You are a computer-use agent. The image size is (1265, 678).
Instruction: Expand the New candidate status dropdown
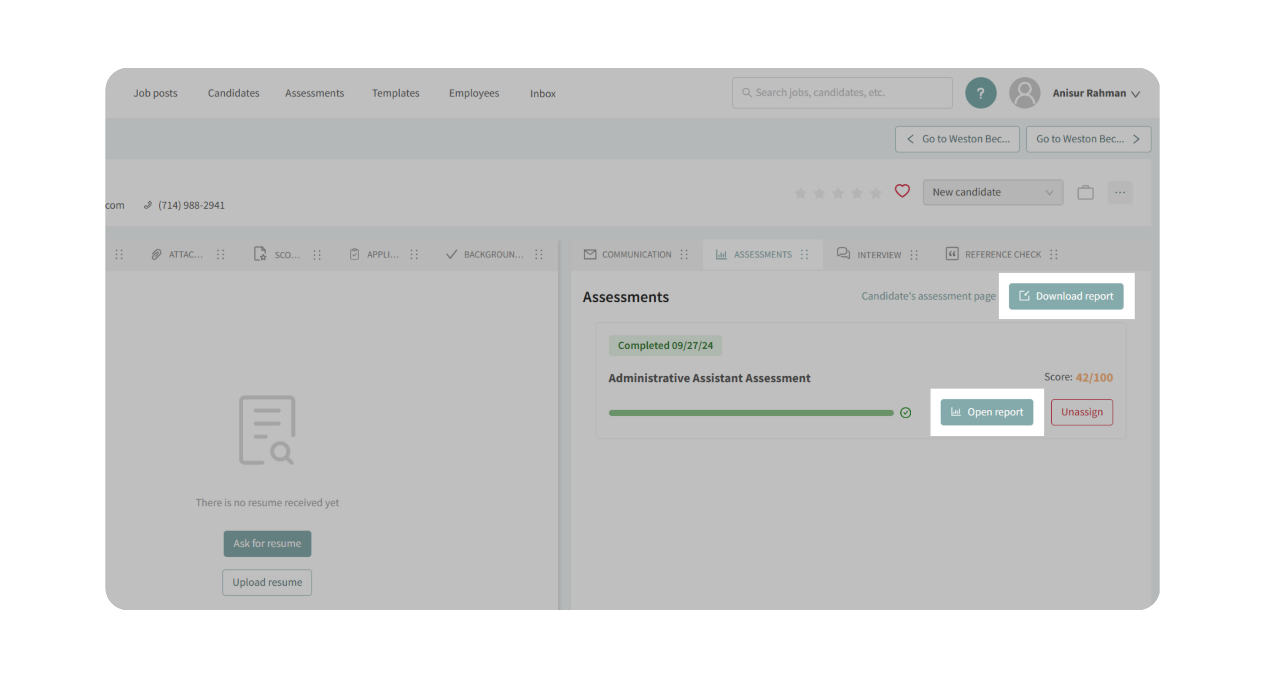(x=993, y=192)
